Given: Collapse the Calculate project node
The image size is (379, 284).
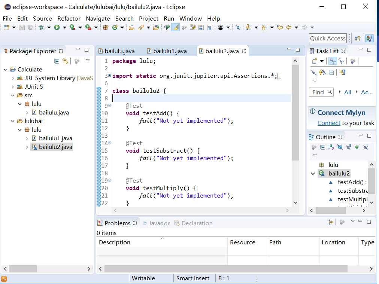Looking at the screenshot, I should coord(5,70).
